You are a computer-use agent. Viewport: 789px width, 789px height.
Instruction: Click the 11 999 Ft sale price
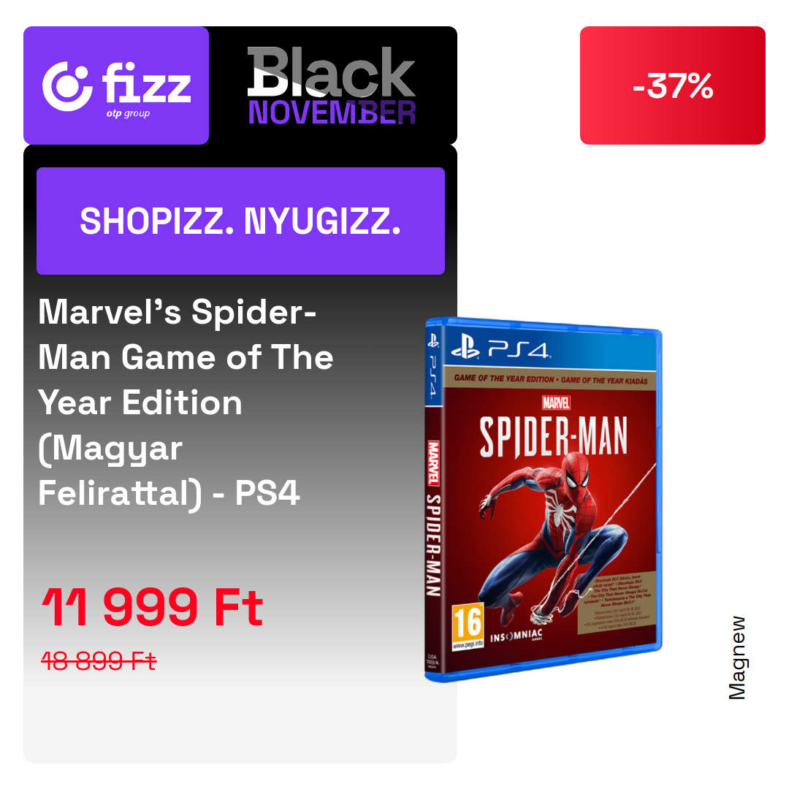(x=153, y=607)
